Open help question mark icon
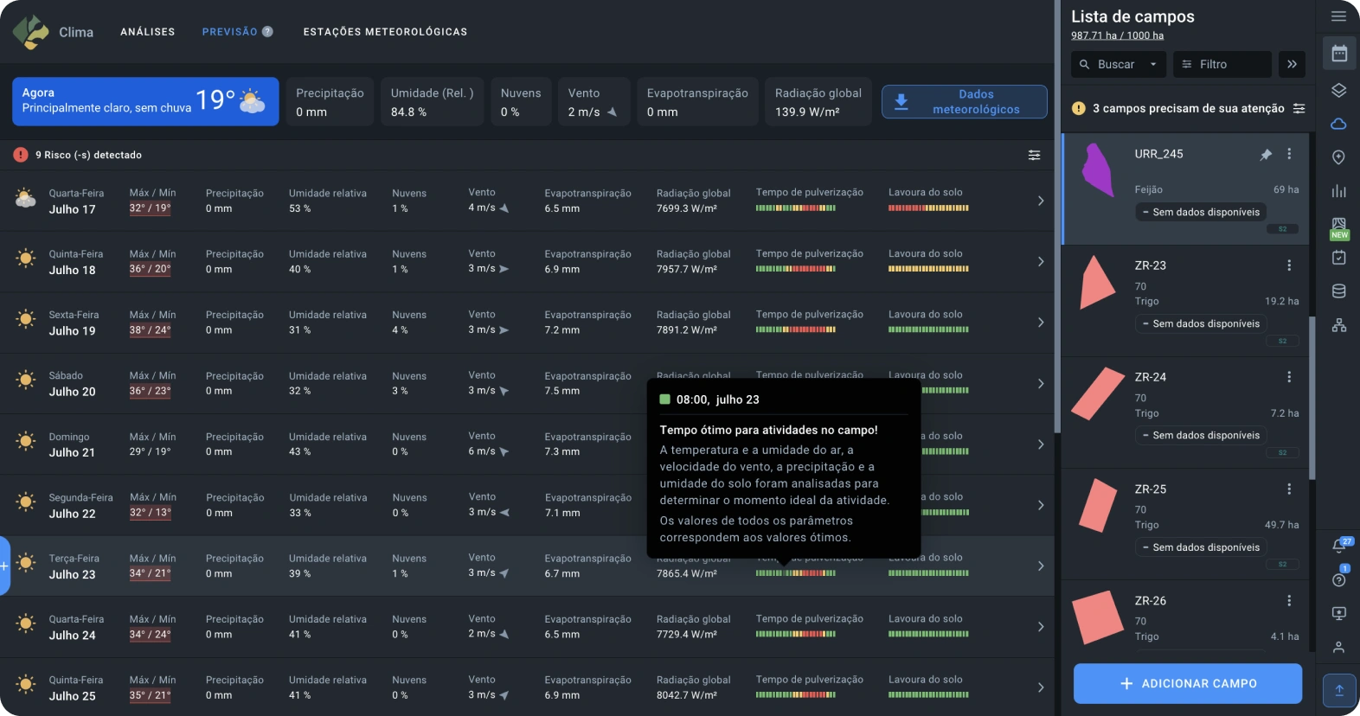 [x=1338, y=580]
